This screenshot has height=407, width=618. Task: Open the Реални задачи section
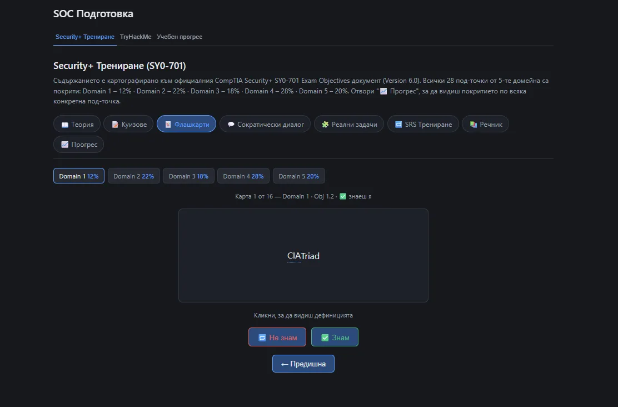(x=349, y=124)
